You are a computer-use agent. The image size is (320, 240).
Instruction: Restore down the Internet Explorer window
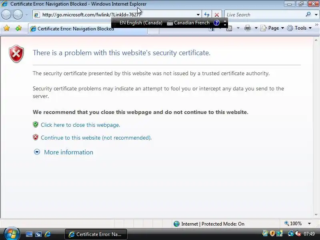301,4
